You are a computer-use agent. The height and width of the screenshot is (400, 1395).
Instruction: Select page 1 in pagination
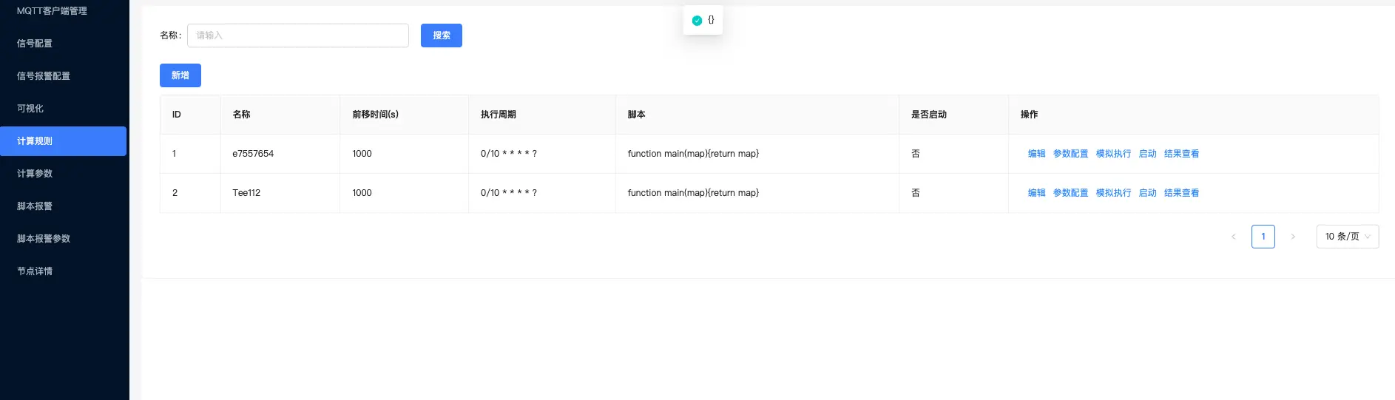coord(1263,237)
